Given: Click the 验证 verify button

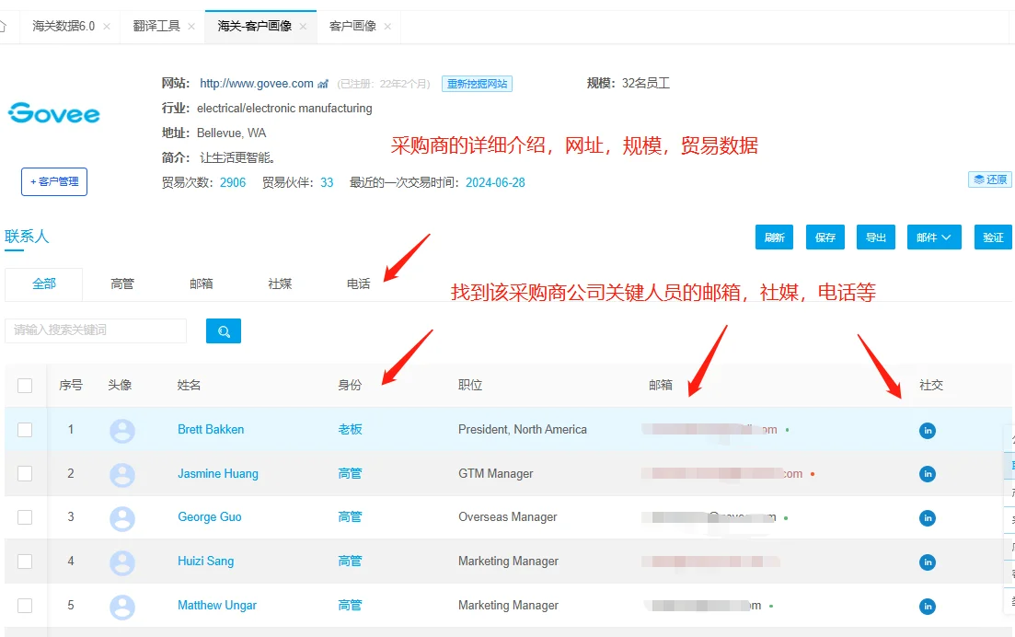Looking at the screenshot, I should pyautogui.click(x=992, y=237).
